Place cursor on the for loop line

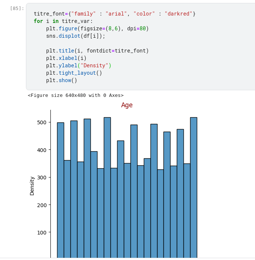[63, 21]
